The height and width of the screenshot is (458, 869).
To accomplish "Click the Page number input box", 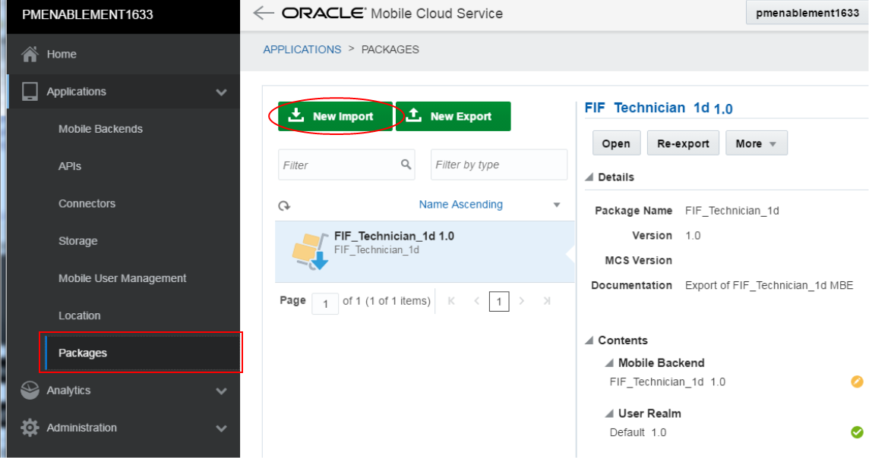I will (325, 303).
